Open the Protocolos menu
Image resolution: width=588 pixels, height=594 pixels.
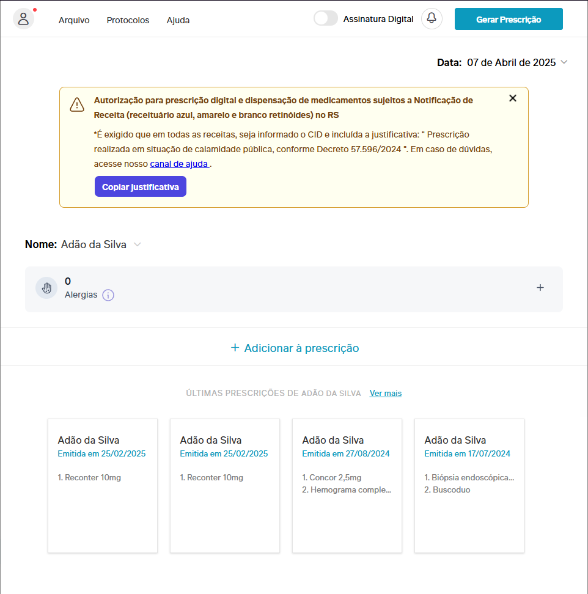[x=128, y=20]
